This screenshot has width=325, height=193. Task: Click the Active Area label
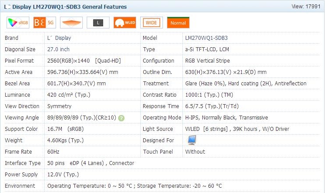[18, 72]
